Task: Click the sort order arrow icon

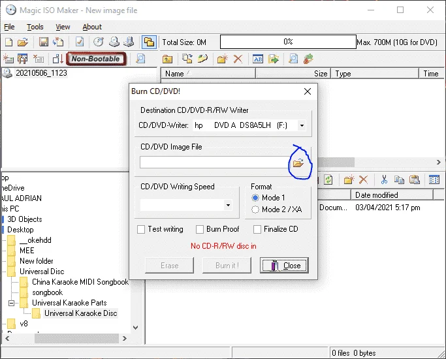Action: pos(57,59)
